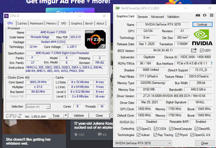Toggle the PhysX checkbox
Viewport: 216px width, 148px height.
pos(177,135)
